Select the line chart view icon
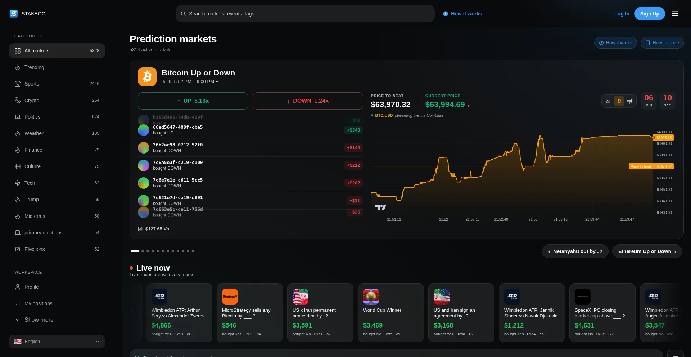 pyautogui.click(x=608, y=101)
